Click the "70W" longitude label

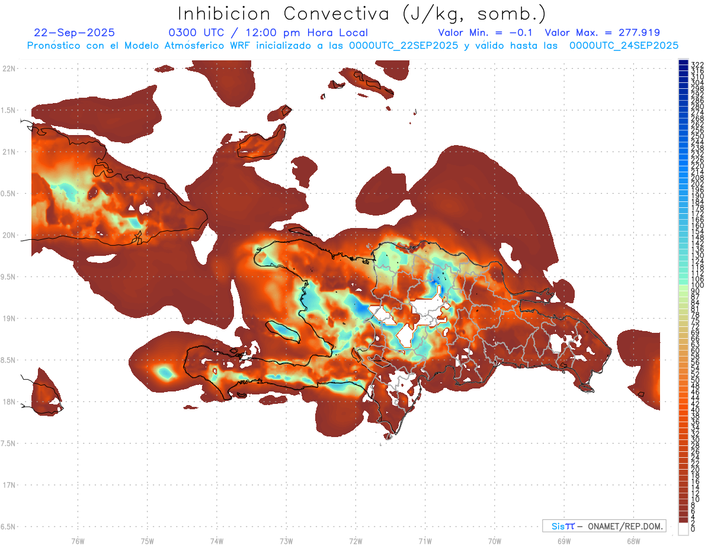pos(494,541)
